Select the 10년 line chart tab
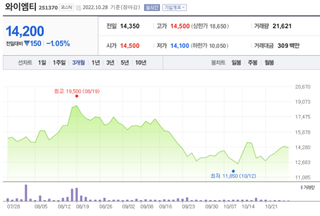The image size is (320, 216). click(141, 63)
